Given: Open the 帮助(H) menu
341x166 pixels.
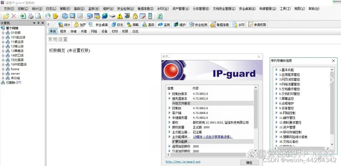Looking at the screenshot, I should coord(314,9).
